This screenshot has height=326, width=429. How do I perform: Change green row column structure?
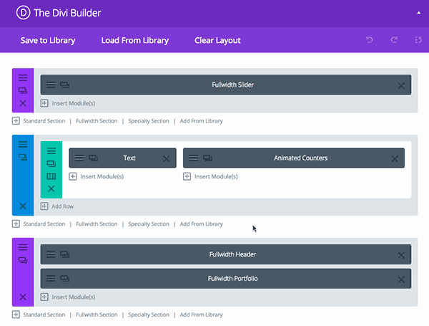point(51,176)
